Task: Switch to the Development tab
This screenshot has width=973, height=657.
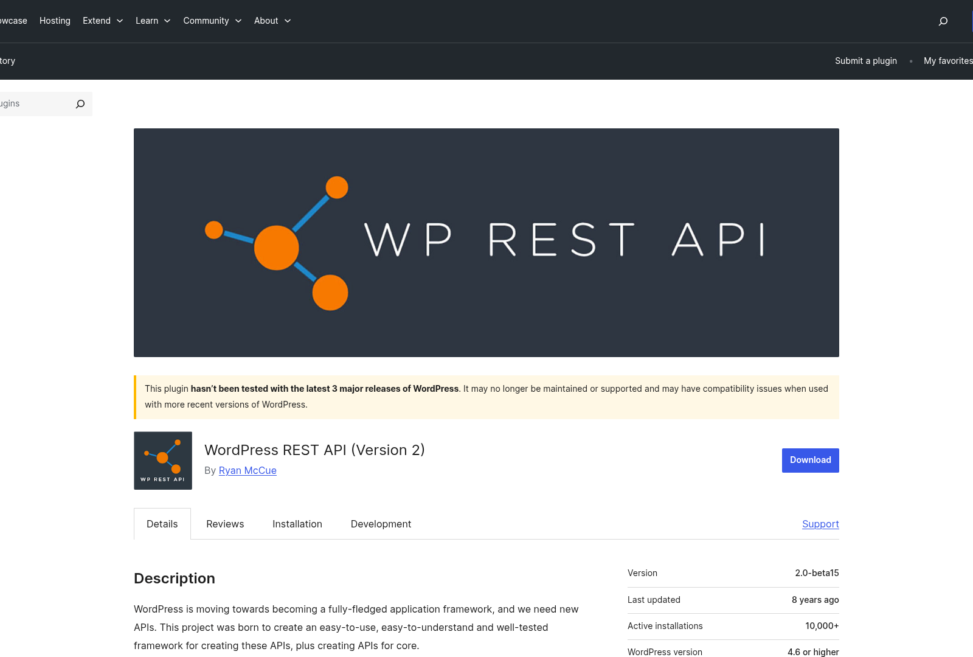Action: (x=381, y=524)
